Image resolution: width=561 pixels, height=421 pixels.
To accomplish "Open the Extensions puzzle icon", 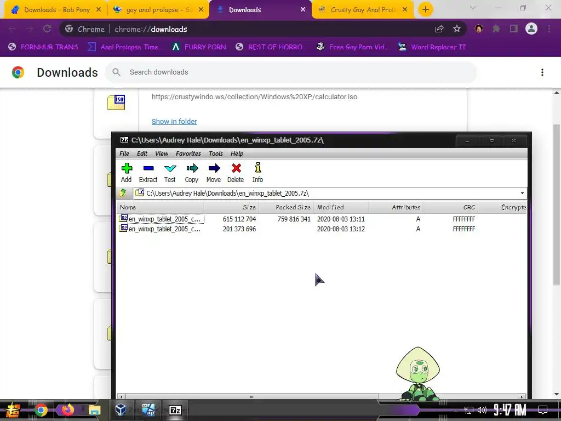I will (x=496, y=29).
